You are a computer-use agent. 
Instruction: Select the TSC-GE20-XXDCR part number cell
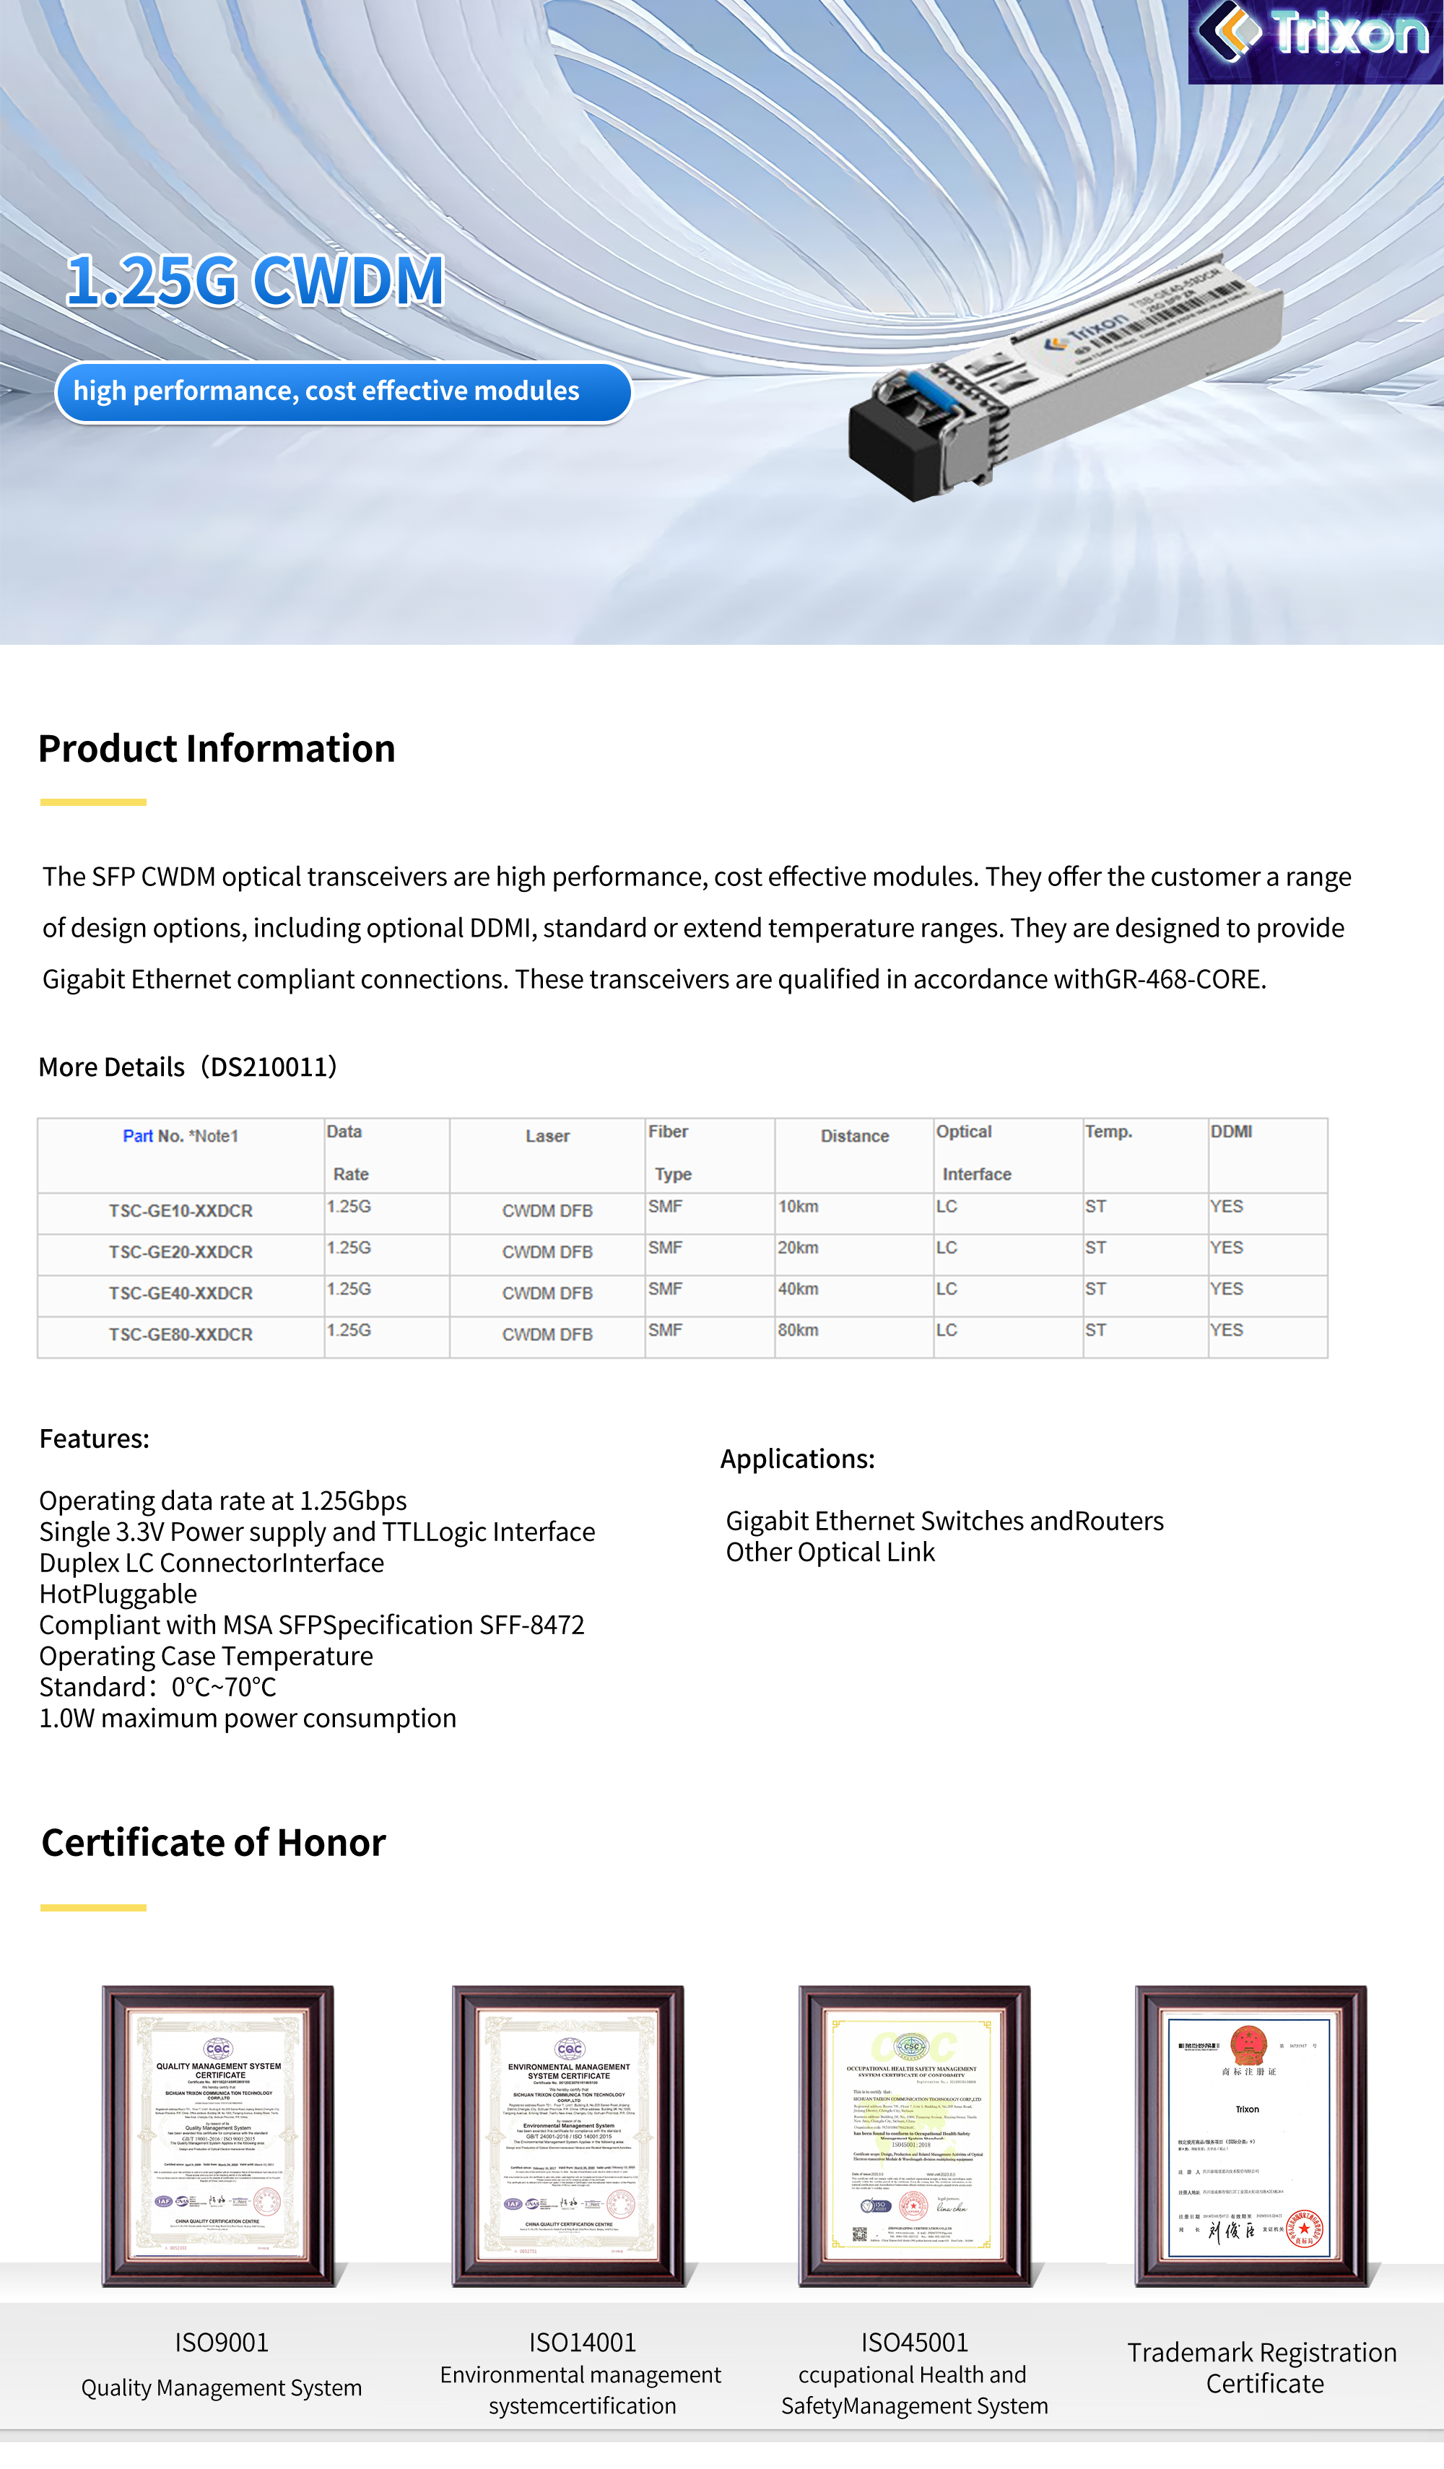pos(180,1253)
